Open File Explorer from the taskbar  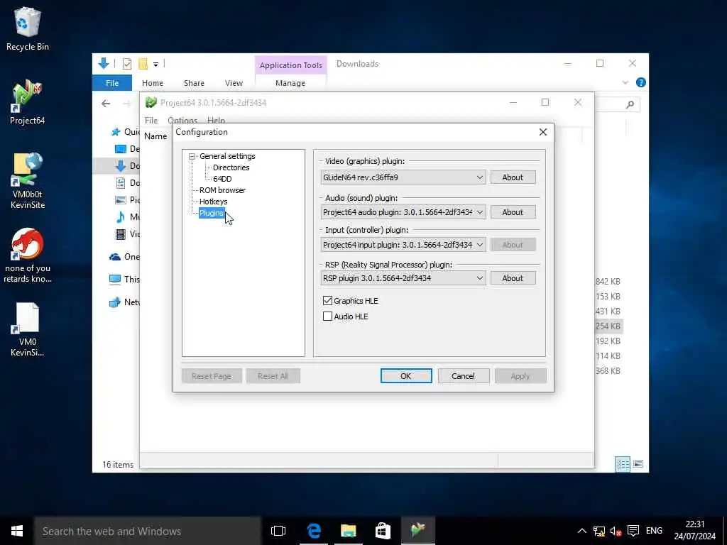(x=348, y=531)
